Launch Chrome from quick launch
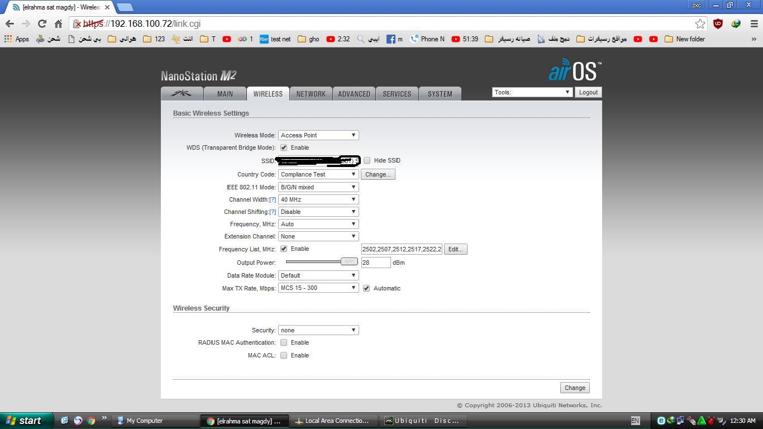 click(91, 421)
